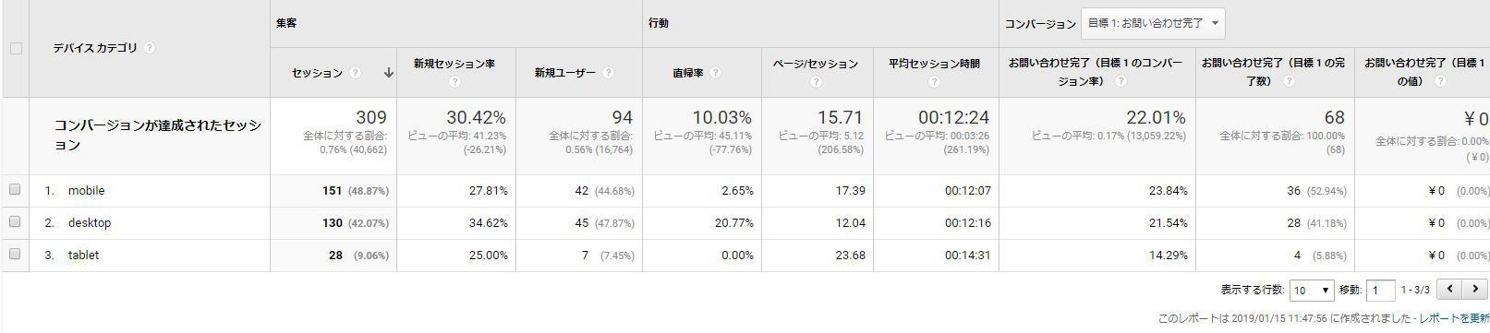
Task: Open help icon beside 新規ユーザー header
Action: point(609,73)
